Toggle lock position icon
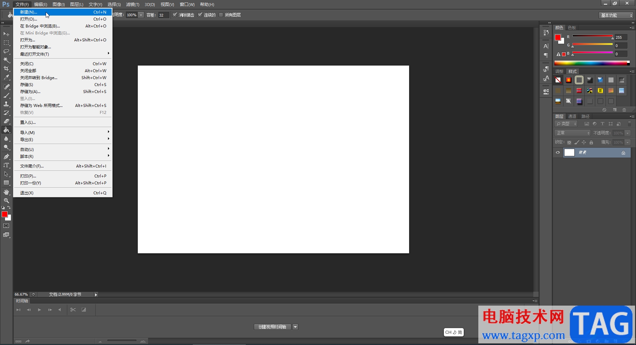The image size is (636, 345). point(584,142)
